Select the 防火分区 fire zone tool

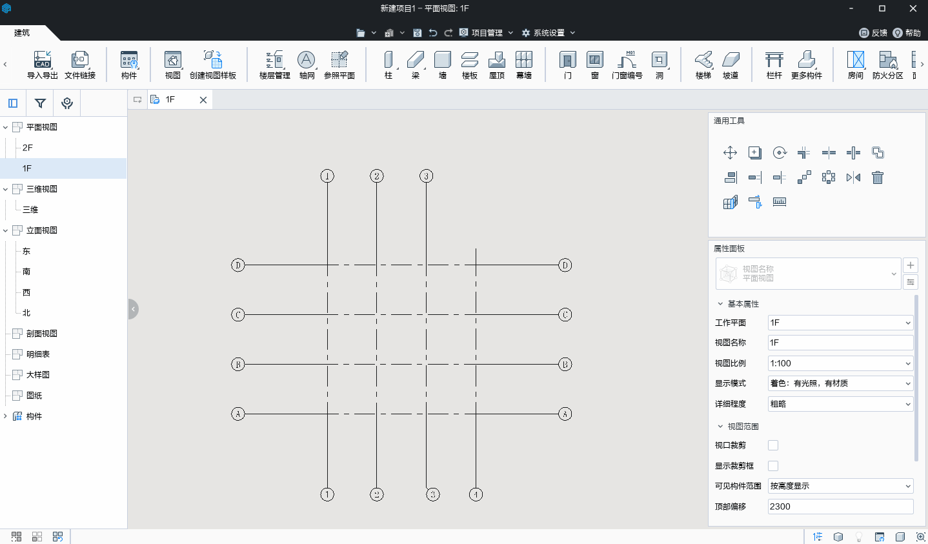888,65
